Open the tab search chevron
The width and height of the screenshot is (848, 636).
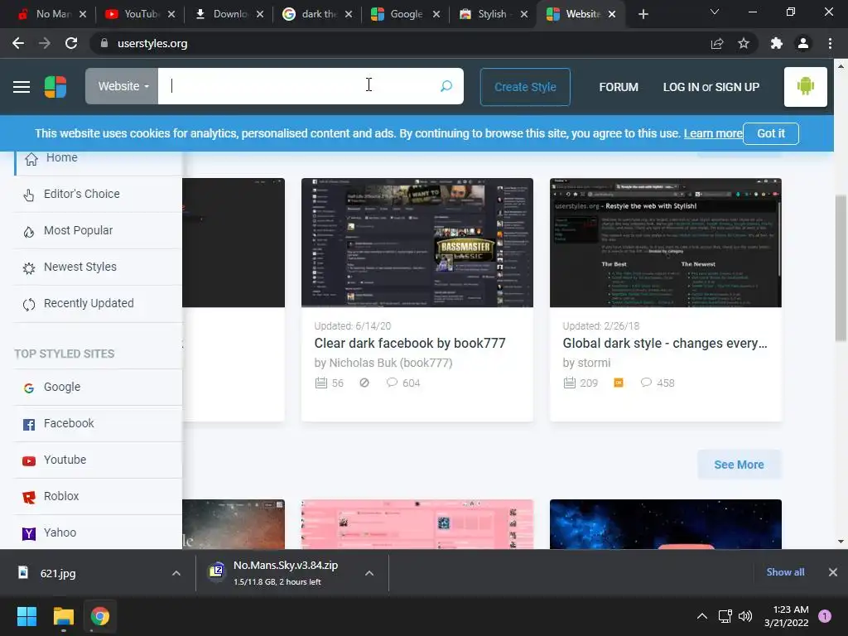(x=715, y=12)
